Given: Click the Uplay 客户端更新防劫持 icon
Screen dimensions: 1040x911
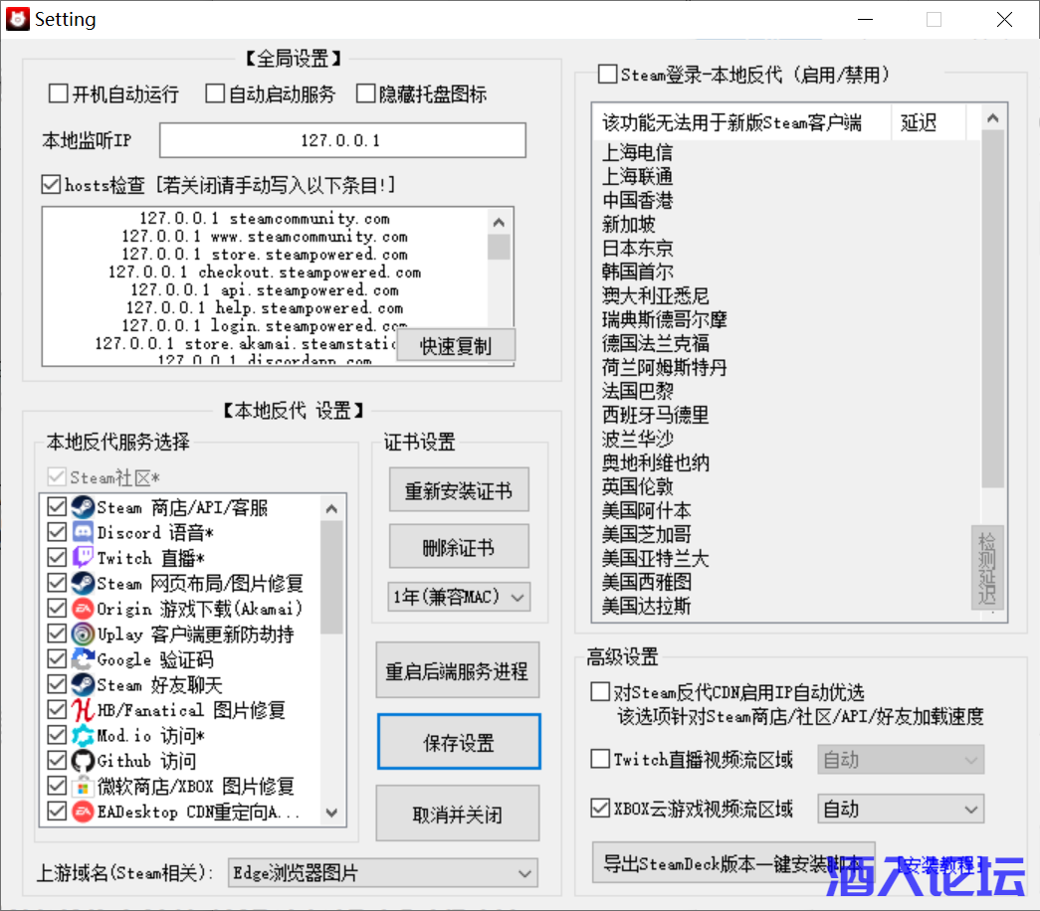Looking at the screenshot, I should point(83,634).
